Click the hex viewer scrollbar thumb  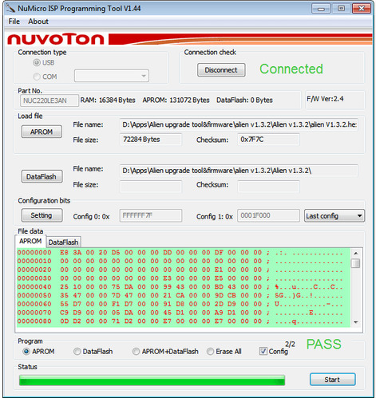tap(355, 263)
